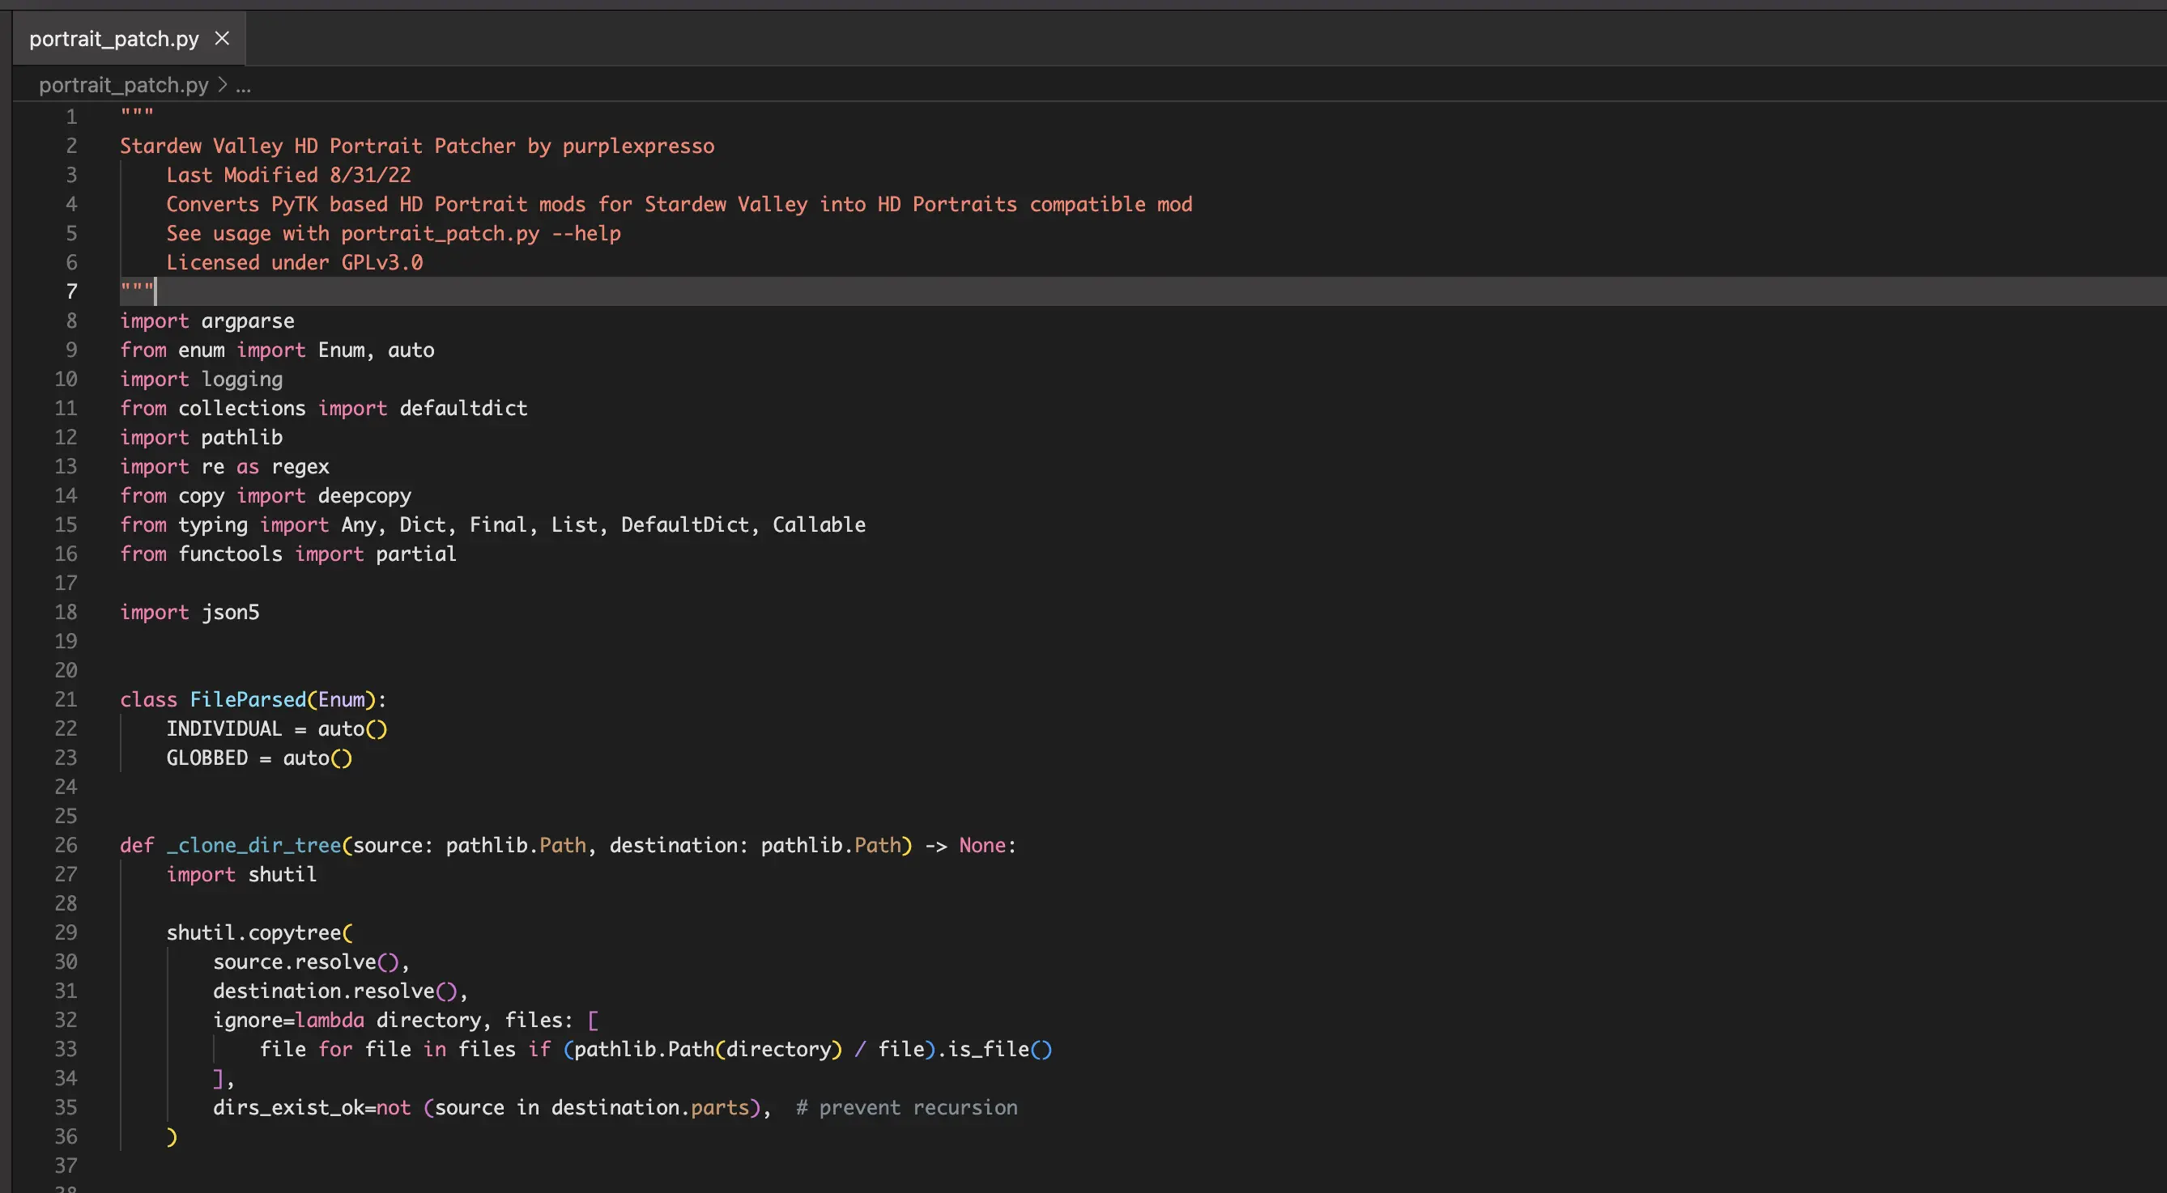
Task: Click '.is_file()' on line 33
Action: click(994, 1049)
